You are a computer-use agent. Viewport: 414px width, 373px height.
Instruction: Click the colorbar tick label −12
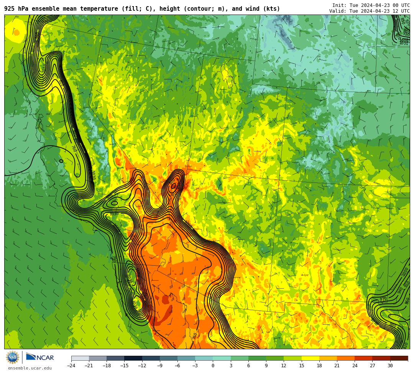click(142, 366)
